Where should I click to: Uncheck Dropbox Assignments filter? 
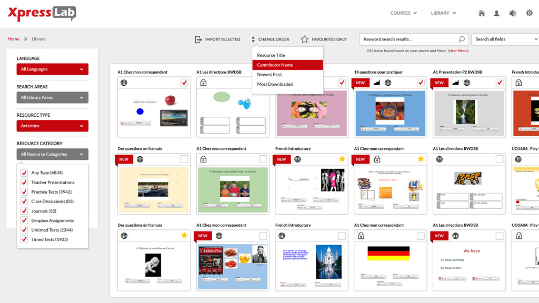(x=24, y=220)
